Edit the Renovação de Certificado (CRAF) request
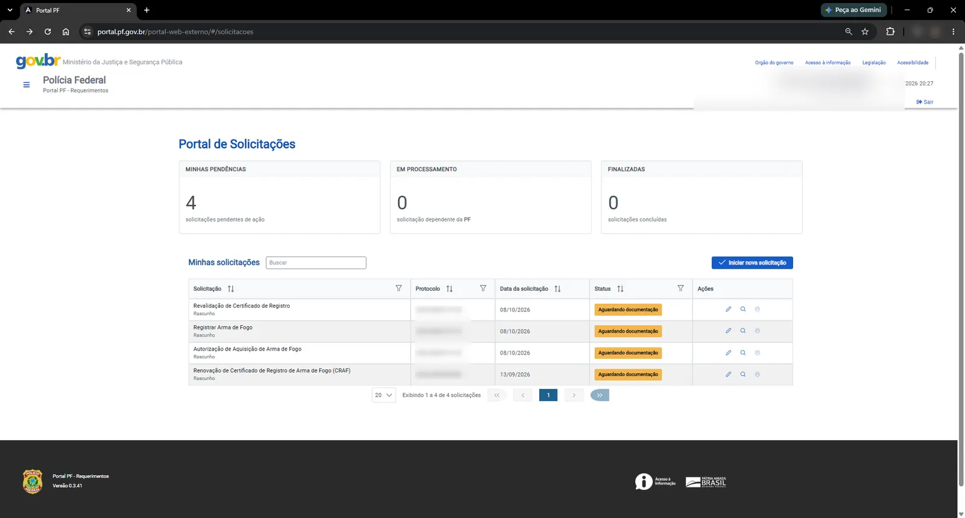This screenshot has width=965, height=518. click(728, 375)
